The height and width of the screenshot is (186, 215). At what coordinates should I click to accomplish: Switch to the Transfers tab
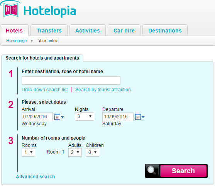click(49, 31)
